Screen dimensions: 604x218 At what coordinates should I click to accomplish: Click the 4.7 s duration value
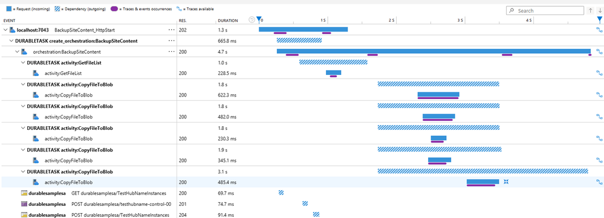[x=222, y=51]
